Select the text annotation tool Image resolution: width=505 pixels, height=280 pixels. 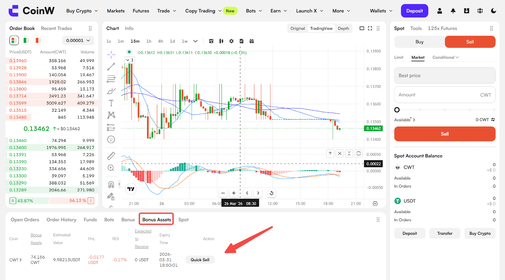pyautogui.click(x=111, y=103)
